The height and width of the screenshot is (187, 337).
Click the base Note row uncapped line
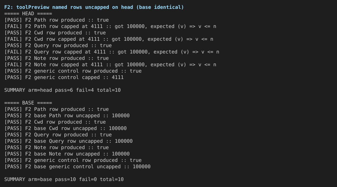coord(67,154)
